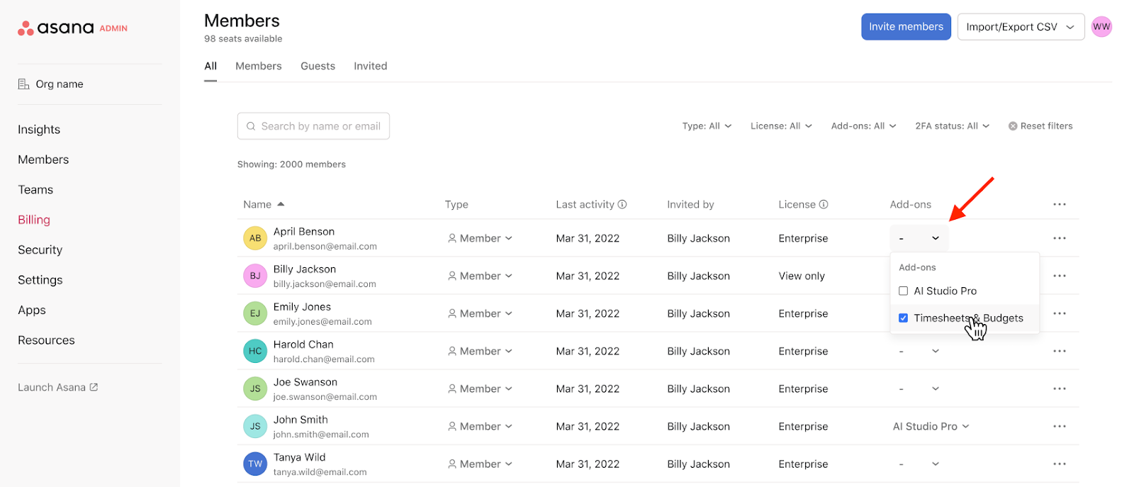Click the column options ellipsis in table header
1134x487 pixels.
1059,204
